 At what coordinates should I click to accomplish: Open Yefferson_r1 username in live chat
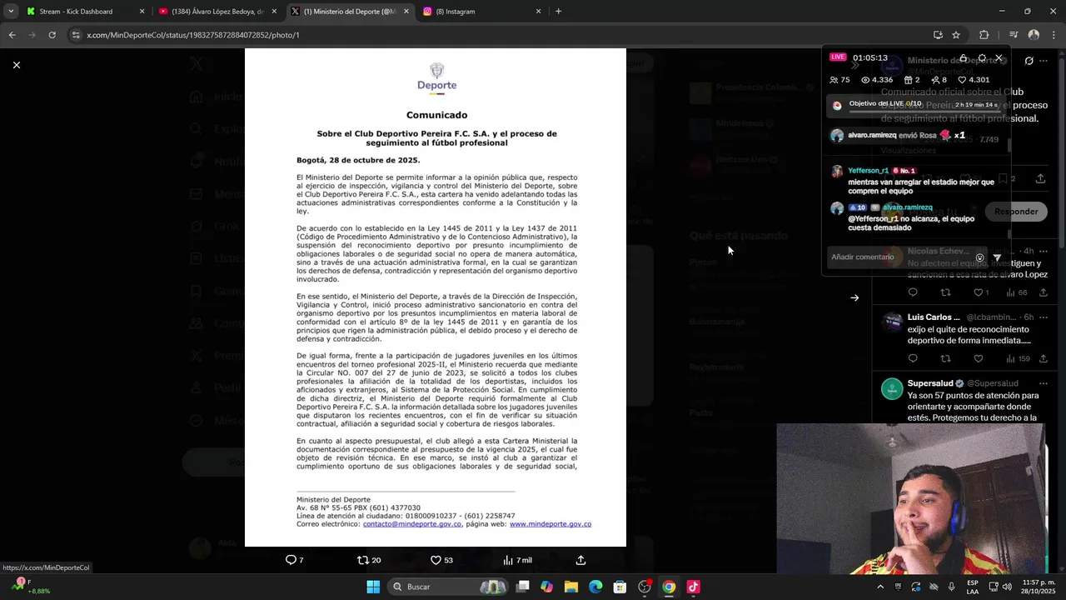pyautogui.click(x=868, y=171)
